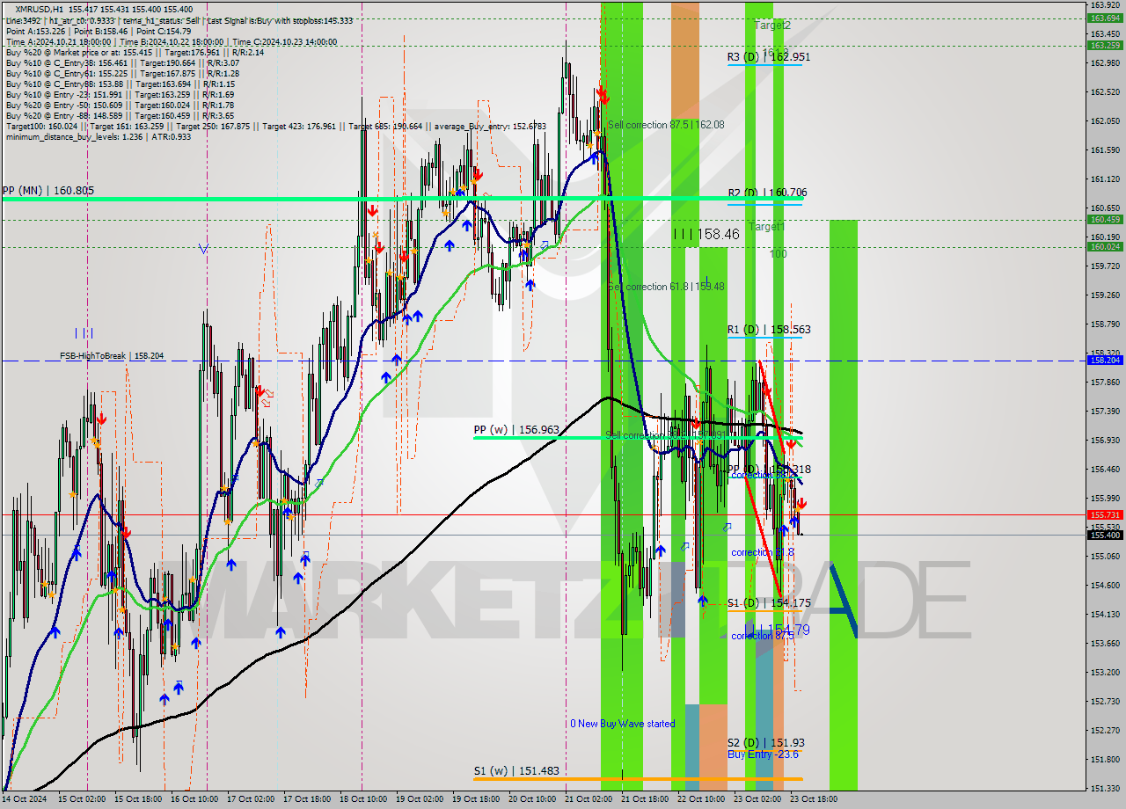The height and width of the screenshot is (809, 1126).
Task: Click the green 160.459 price tag on axis
Action: coord(1105,220)
